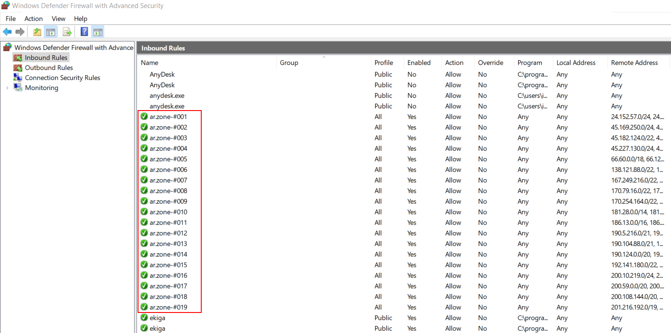The width and height of the screenshot is (671, 333).
Task: Click green check icon of ar.zone-#003
Action: pos(144,138)
